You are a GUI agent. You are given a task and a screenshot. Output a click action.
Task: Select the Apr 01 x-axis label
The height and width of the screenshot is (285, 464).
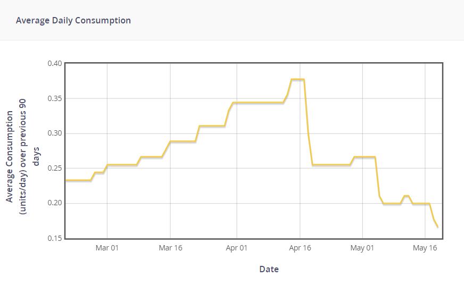pos(236,248)
